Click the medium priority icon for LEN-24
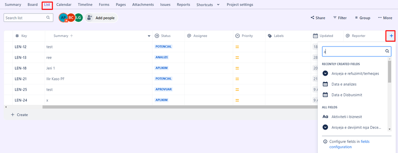 (237, 100)
